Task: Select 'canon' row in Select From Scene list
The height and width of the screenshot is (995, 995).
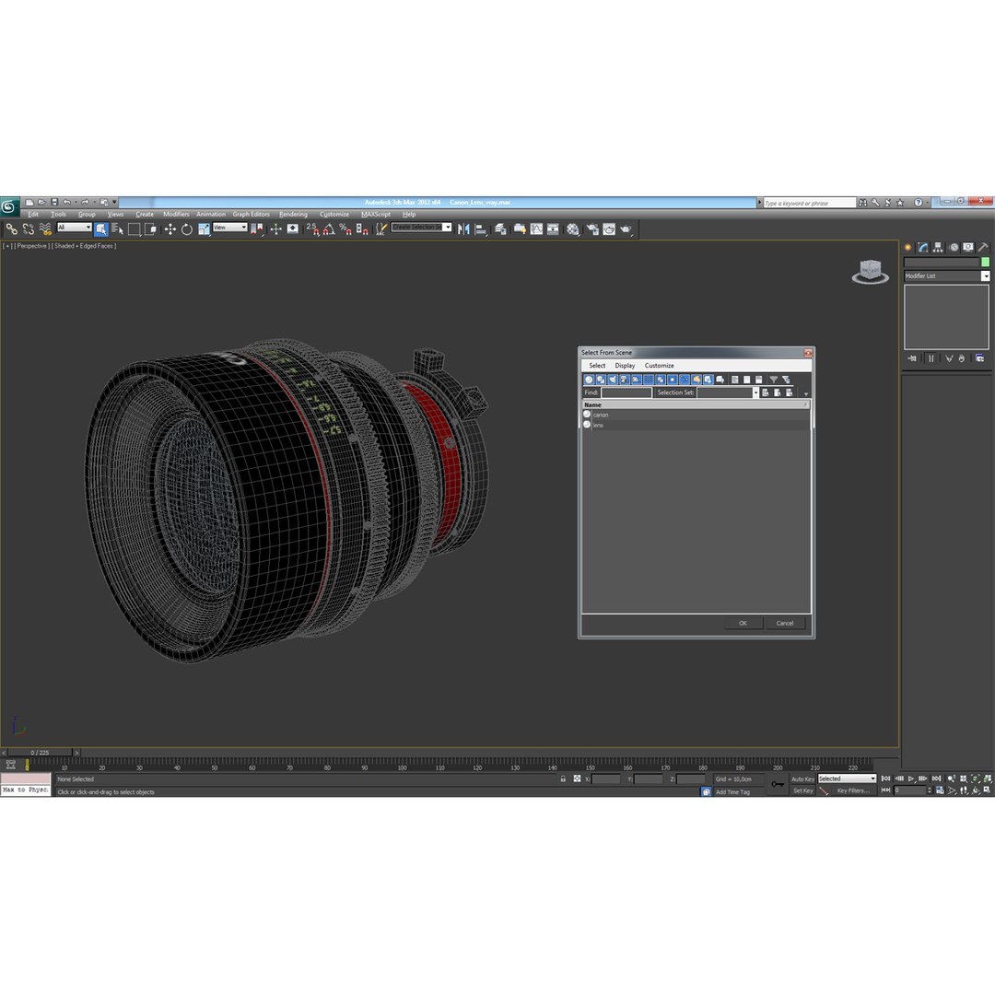Action: (x=696, y=415)
